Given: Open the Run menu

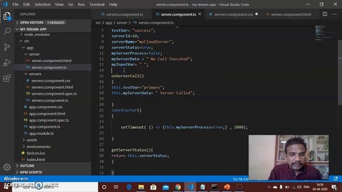Looking at the screenshot, I should point(81,4).
